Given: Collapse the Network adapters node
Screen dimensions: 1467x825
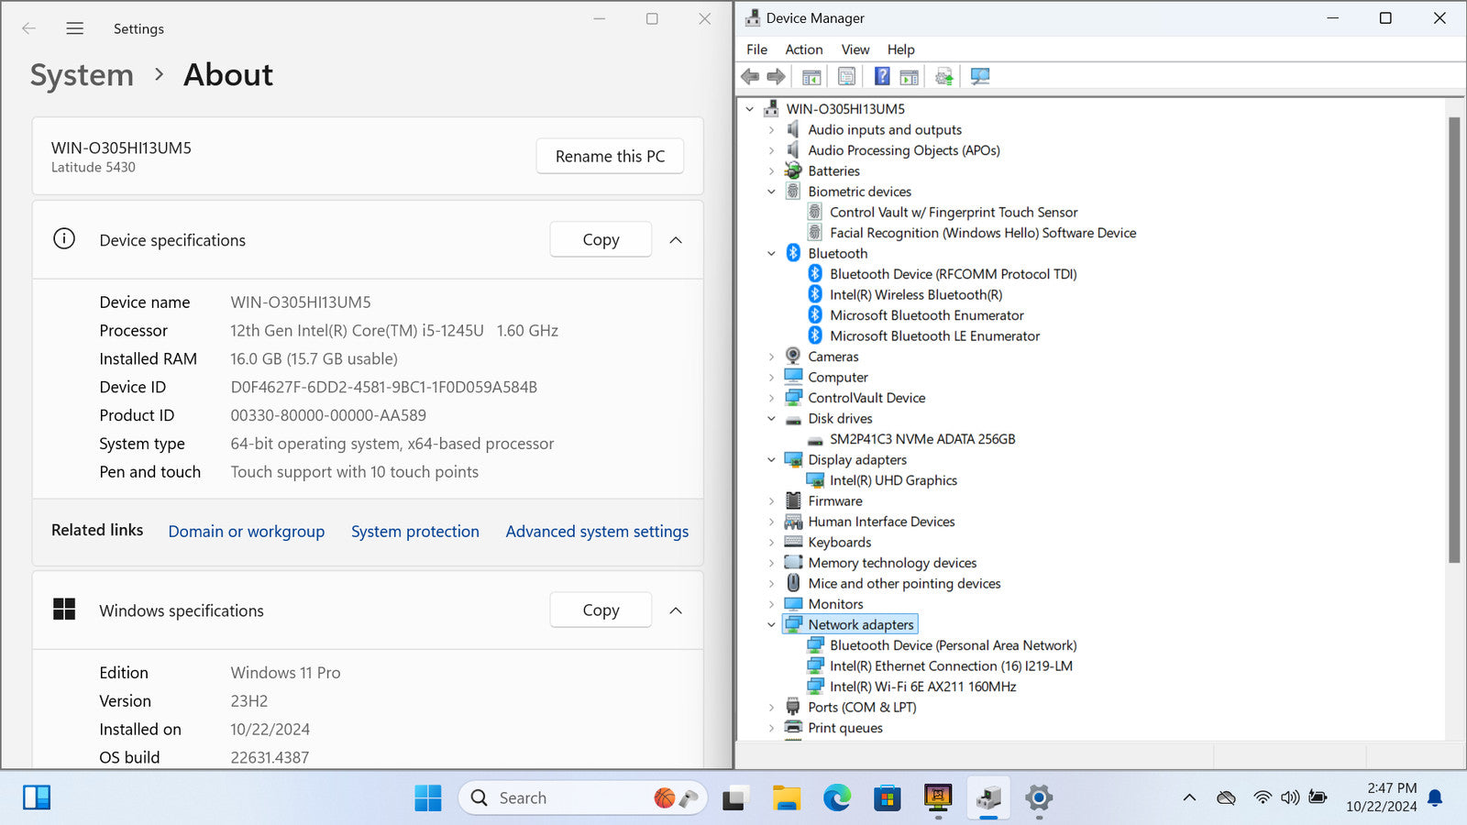Looking at the screenshot, I should tap(771, 625).
